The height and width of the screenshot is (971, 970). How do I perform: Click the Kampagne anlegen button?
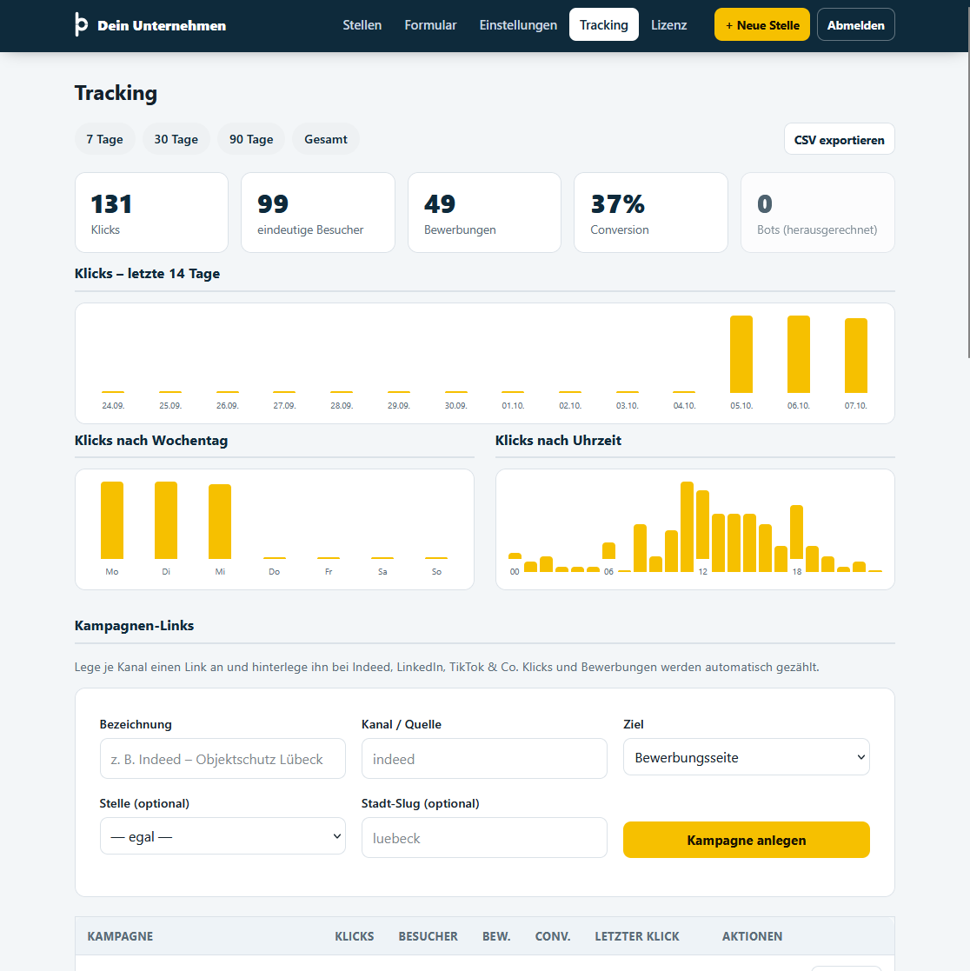point(746,840)
